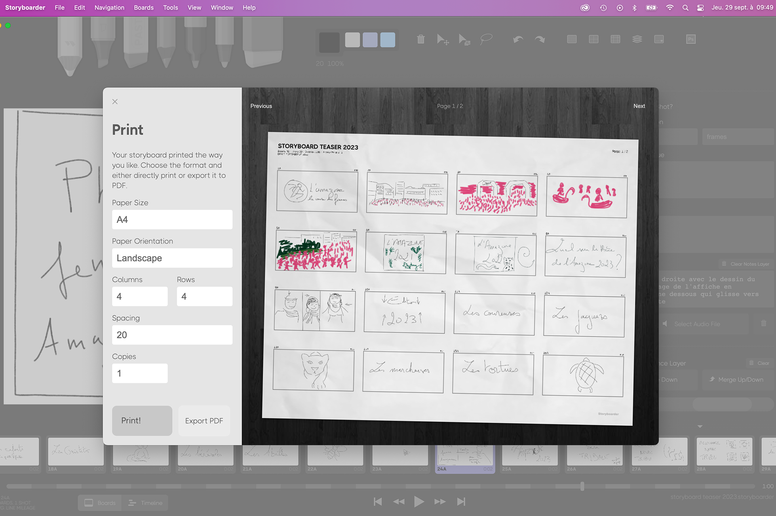This screenshot has height=516, width=776.
Task: Pick the lavender palette swatch
Action: [370, 40]
